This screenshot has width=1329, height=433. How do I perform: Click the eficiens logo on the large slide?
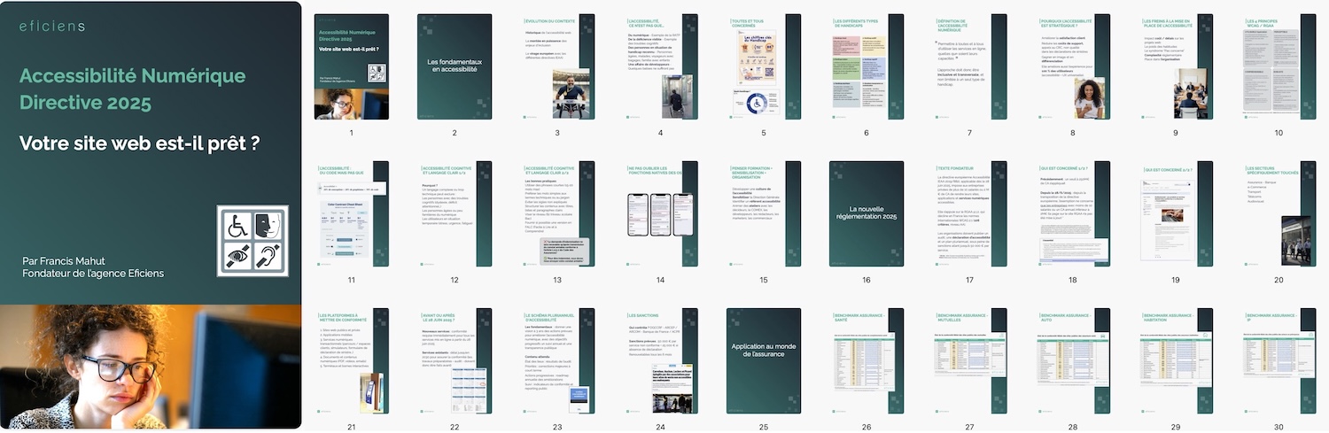pos(51,27)
